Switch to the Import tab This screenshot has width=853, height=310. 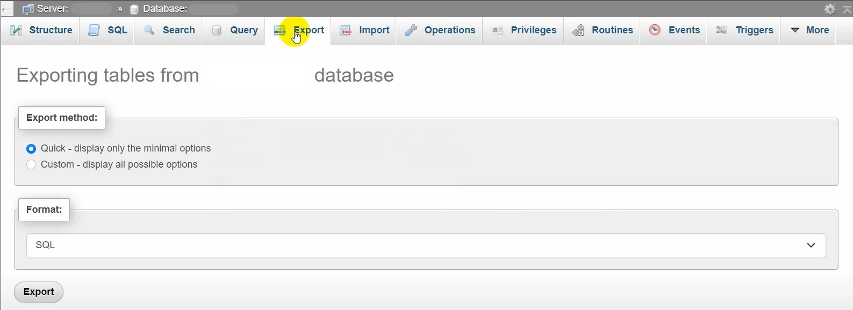click(364, 30)
